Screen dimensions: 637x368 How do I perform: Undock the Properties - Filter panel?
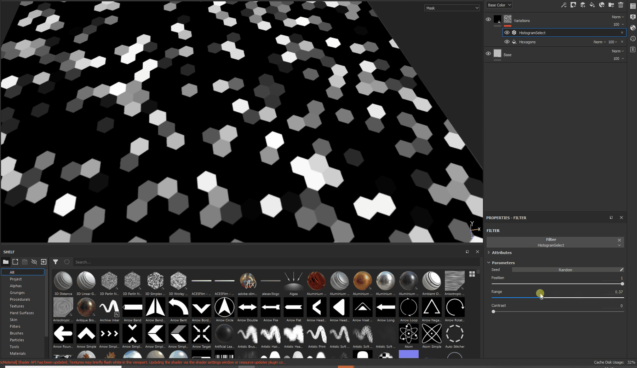[611, 218]
